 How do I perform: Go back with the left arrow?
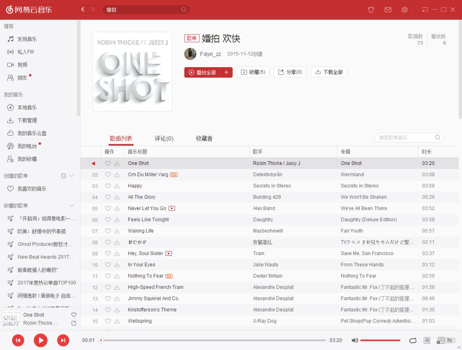83,9
